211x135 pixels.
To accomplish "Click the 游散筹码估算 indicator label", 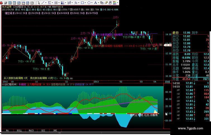I will (58, 85).
